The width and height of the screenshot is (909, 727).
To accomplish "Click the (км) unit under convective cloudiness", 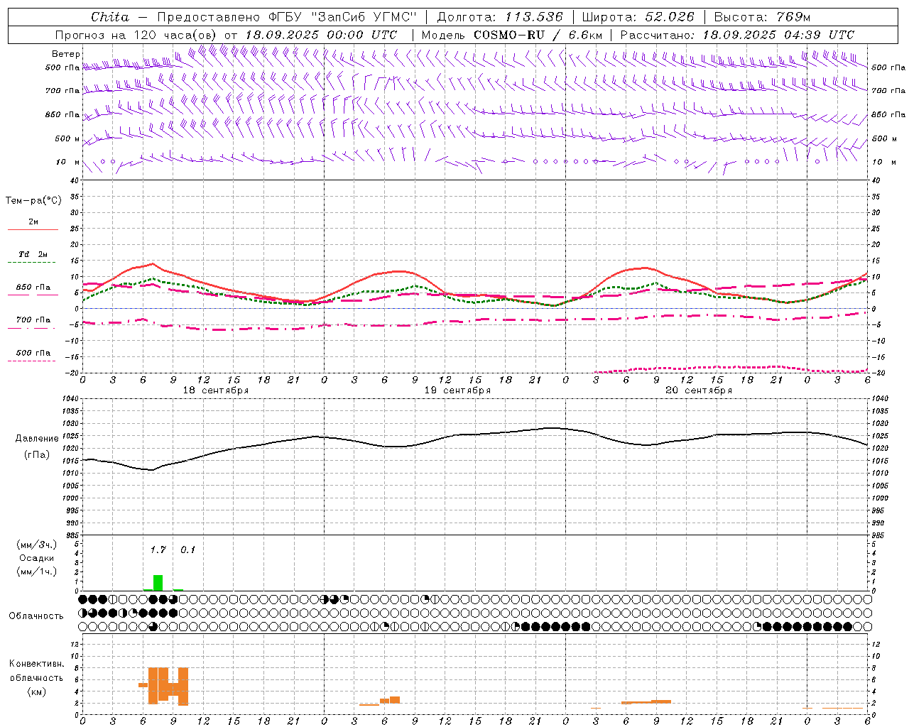I will pyautogui.click(x=37, y=692).
